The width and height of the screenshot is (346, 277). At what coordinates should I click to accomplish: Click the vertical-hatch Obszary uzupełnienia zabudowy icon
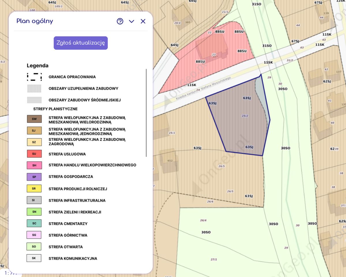tap(34, 89)
